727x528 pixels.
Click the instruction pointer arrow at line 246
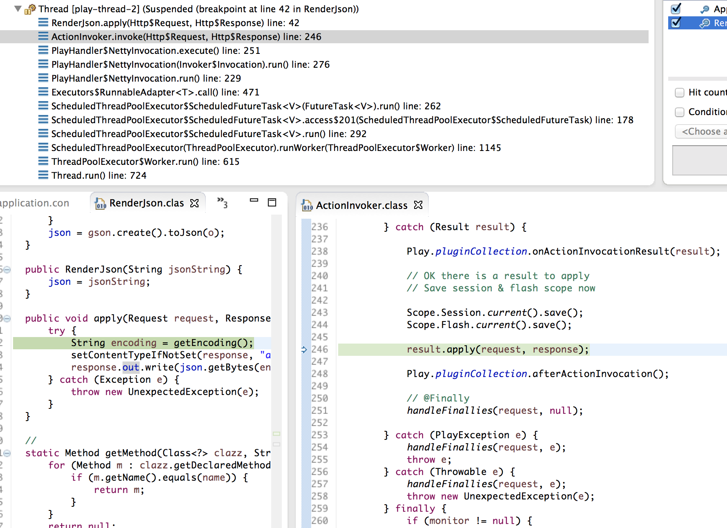[x=304, y=349]
